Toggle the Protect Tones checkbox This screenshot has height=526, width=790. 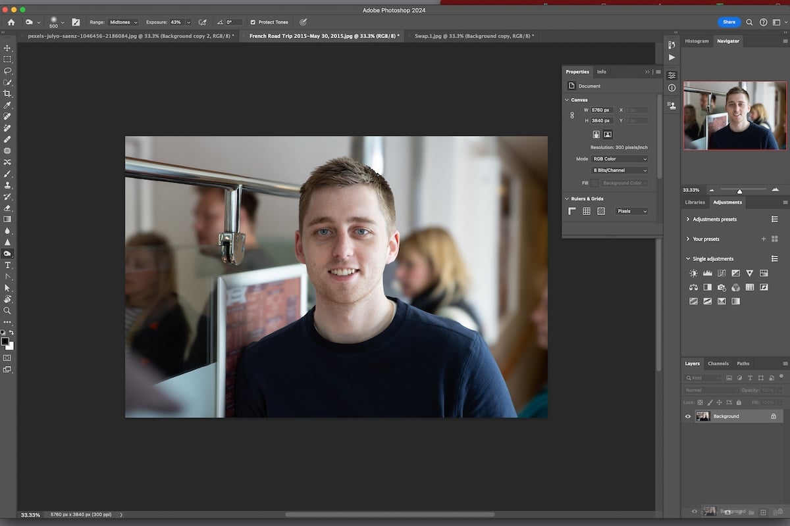[253, 22]
